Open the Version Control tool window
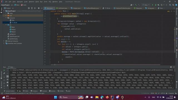Image resolution: width=178 pixels, height=100 pixels. (x=9, y=91)
